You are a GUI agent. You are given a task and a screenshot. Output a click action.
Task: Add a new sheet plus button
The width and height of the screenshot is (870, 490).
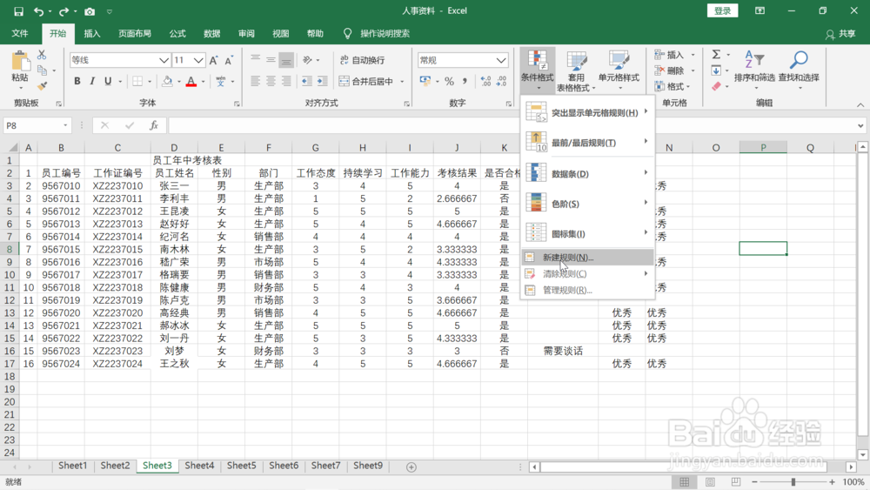click(x=412, y=467)
